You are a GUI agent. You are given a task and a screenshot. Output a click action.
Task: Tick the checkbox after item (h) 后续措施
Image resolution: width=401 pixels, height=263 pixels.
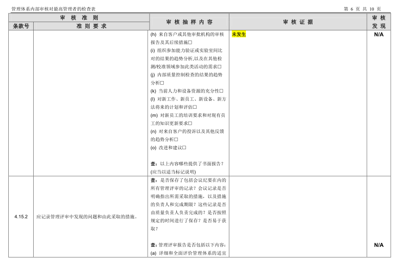(x=190, y=42)
